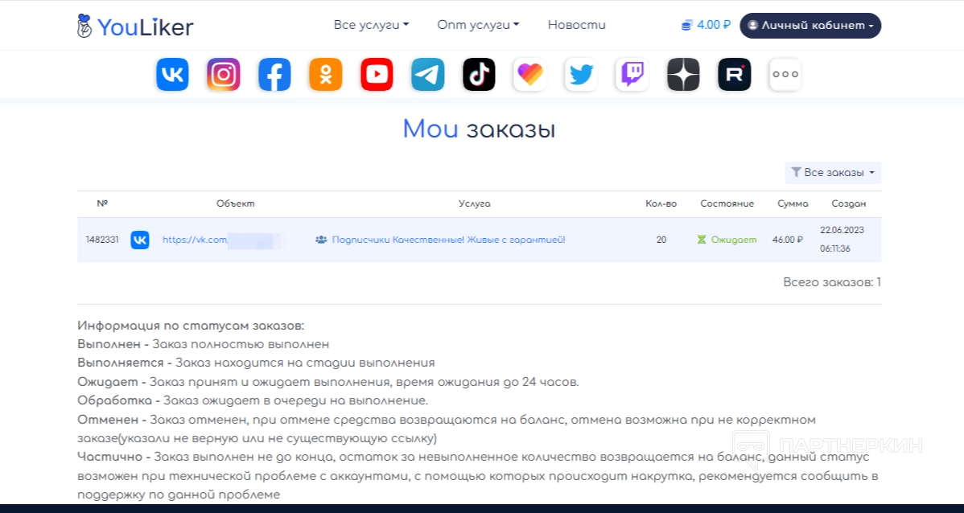964x513 pixels.
Task: Click the Обработка status description line
Action: click(253, 400)
